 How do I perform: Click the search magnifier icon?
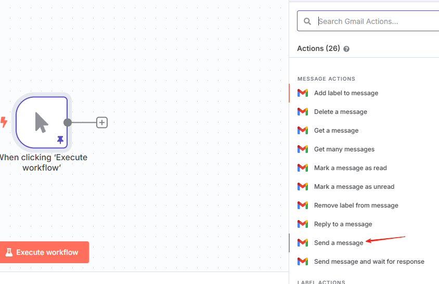(x=307, y=21)
